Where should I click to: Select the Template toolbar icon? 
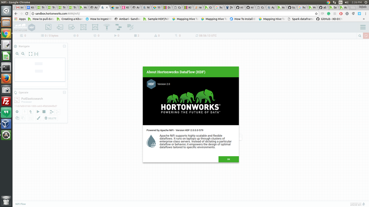coord(118,27)
